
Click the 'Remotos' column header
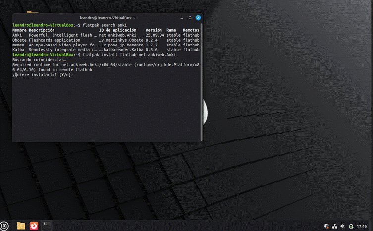click(x=191, y=30)
